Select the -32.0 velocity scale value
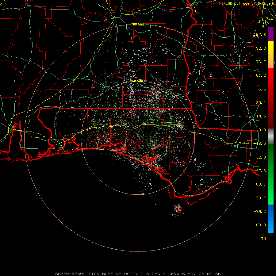276x276 pixels. [x=260, y=157]
